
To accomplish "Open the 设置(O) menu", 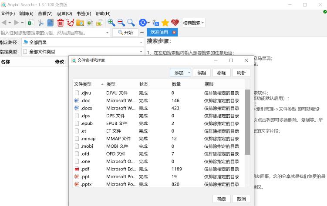I will [x=64, y=13].
